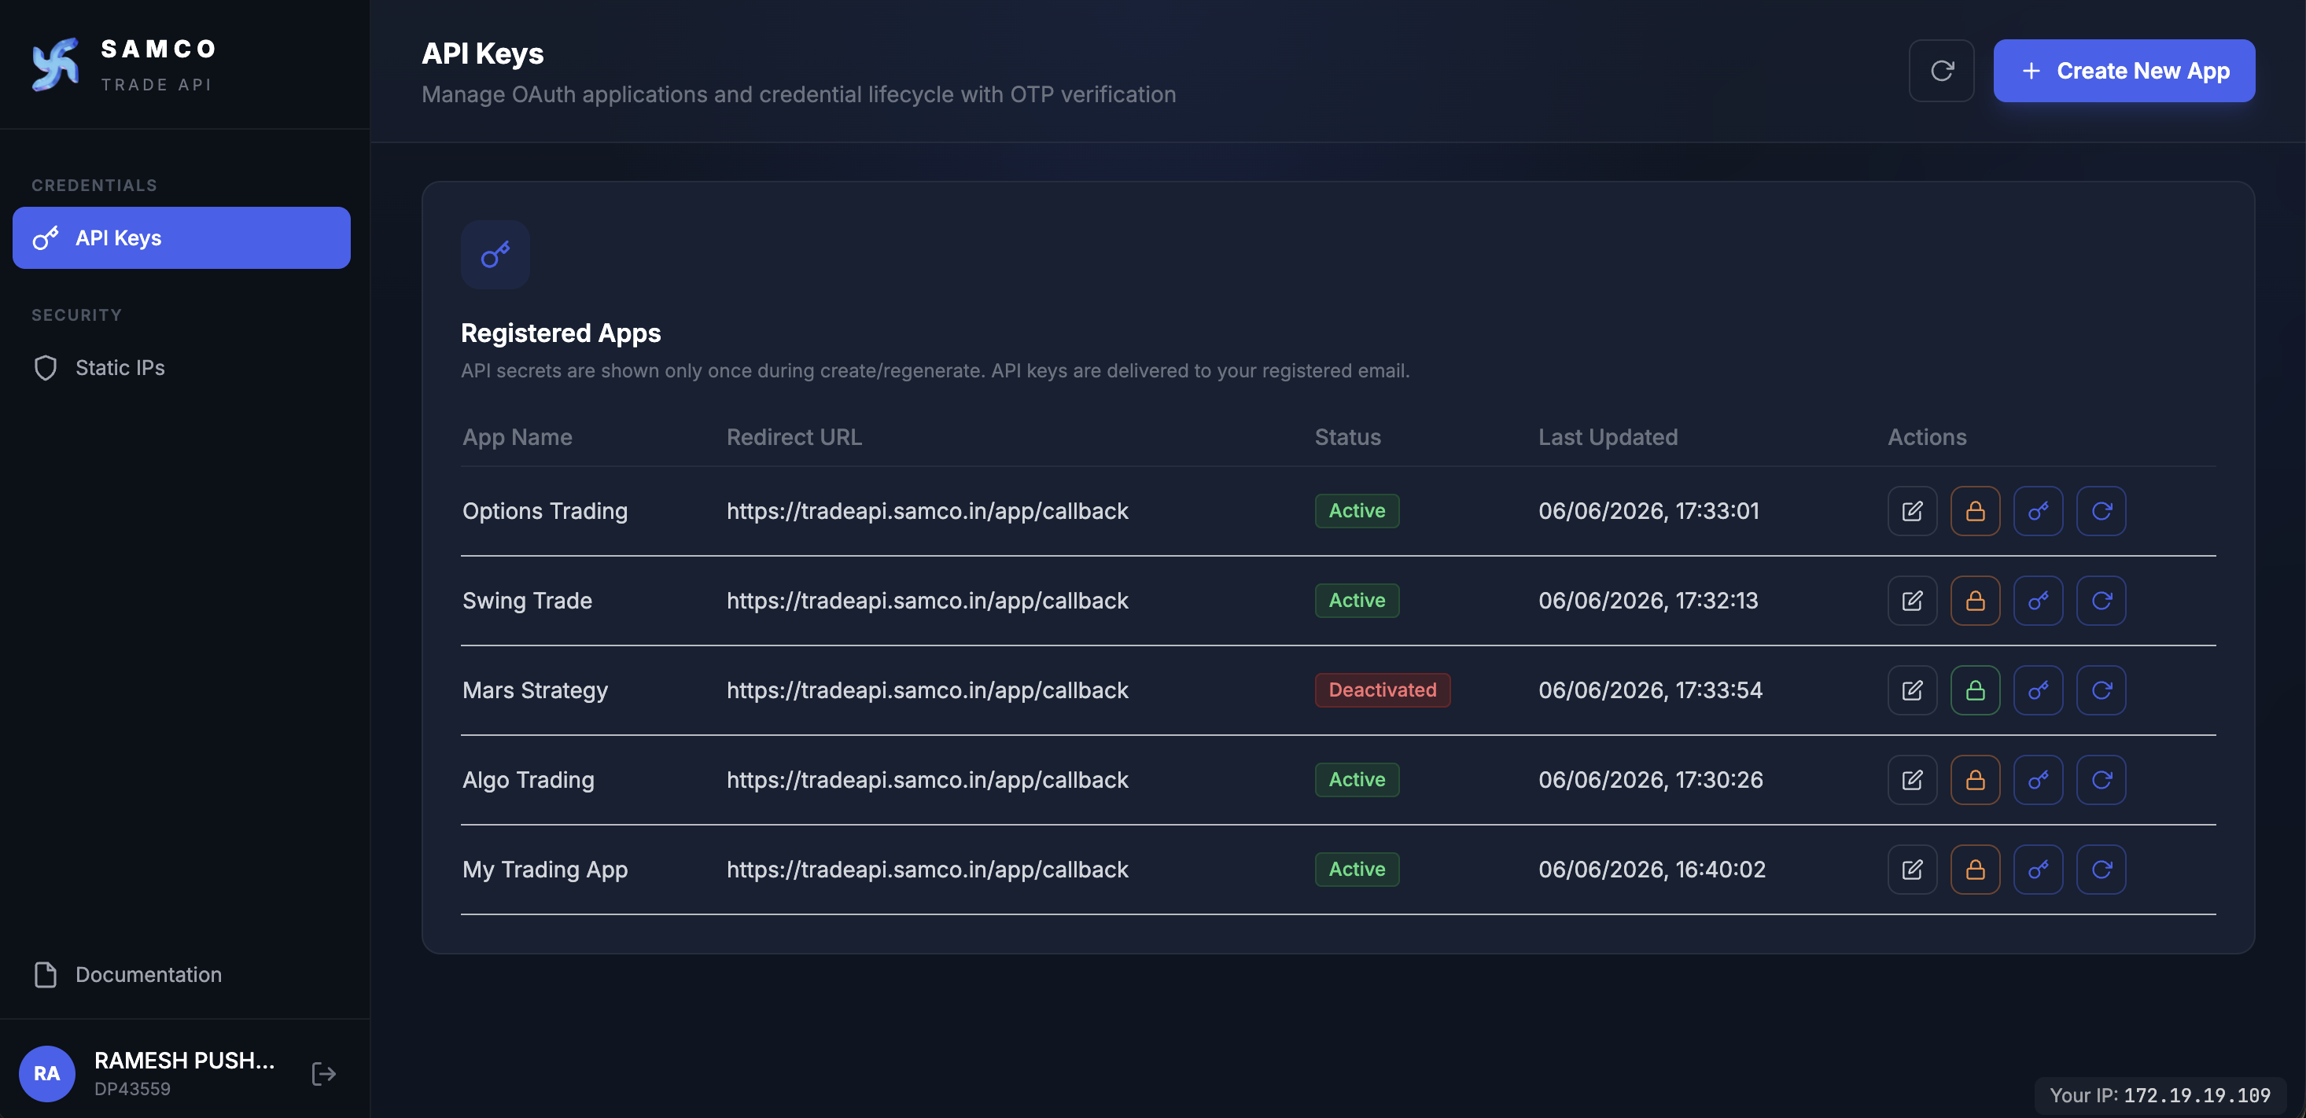This screenshot has width=2306, height=1118.
Task: Open key action for Swing Trade
Action: tap(2039, 601)
